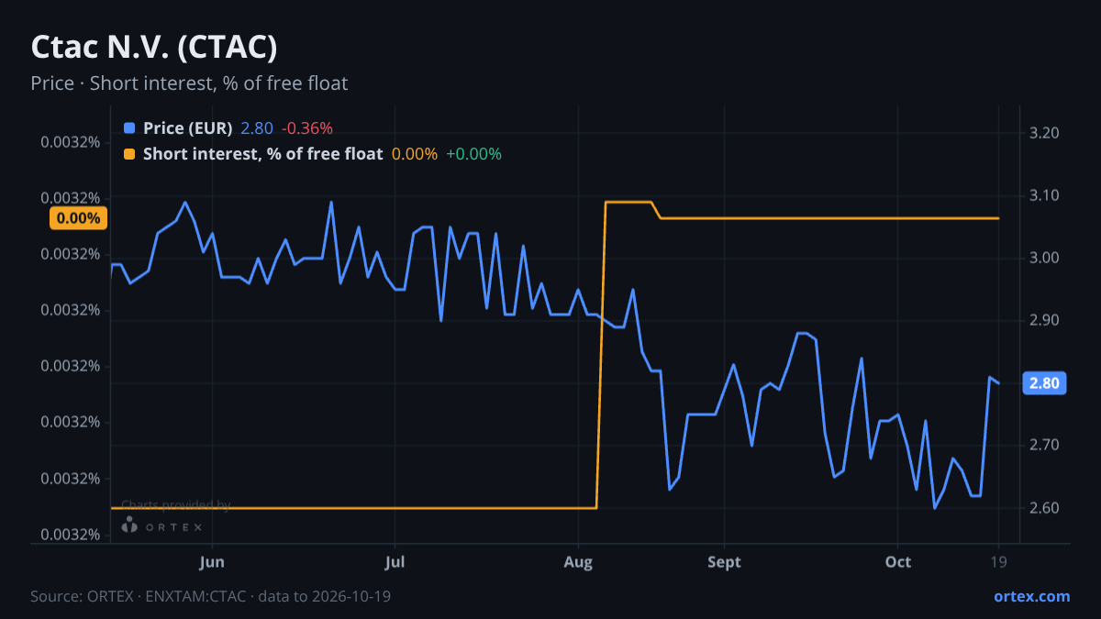Click the 3.00 right axis value
Viewport: 1101px width, 619px height.
click(x=1045, y=259)
